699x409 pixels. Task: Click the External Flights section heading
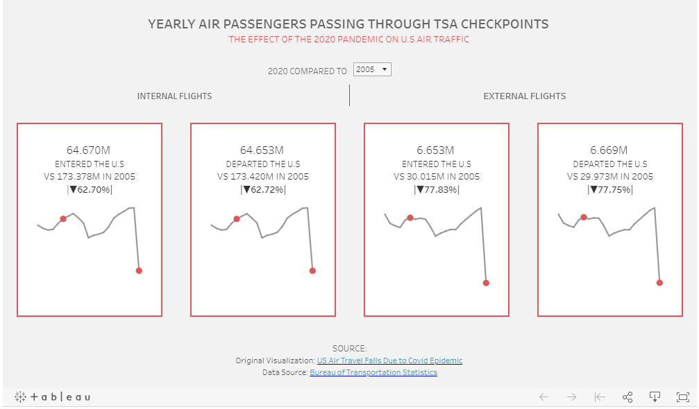point(525,96)
